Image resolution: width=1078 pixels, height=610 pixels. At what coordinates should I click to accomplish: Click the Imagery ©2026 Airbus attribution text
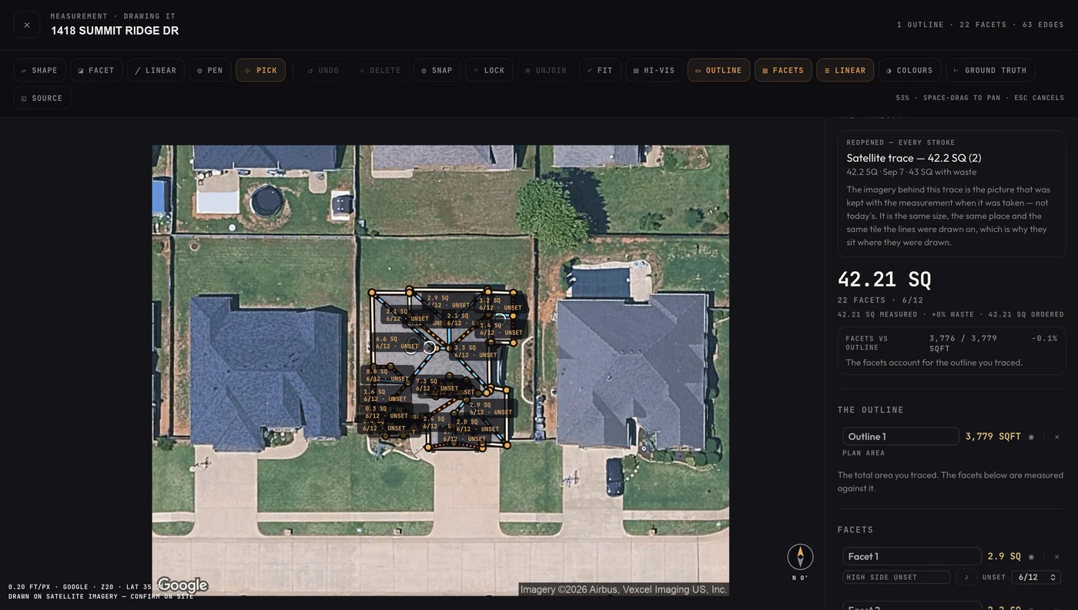tap(623, 589)
